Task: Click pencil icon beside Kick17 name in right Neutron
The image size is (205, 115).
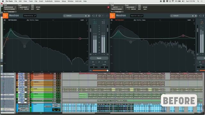Action: [142, 16]
